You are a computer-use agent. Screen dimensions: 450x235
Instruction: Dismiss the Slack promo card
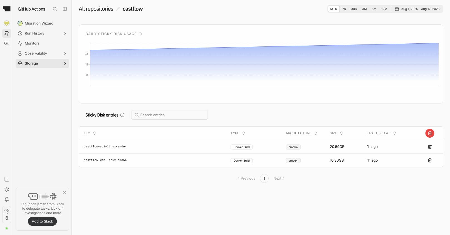[x=65, y=192]
